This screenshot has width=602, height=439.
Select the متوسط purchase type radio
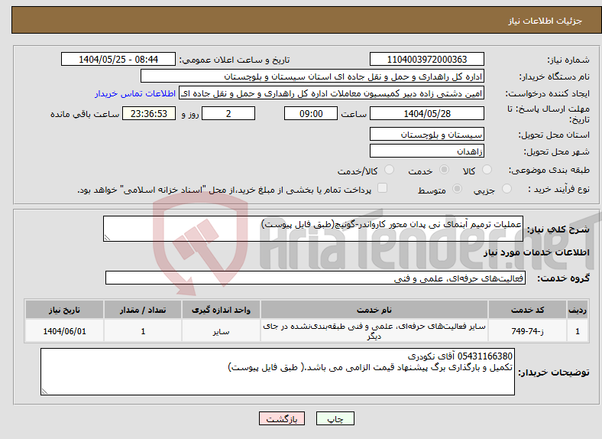pos(457,189)
